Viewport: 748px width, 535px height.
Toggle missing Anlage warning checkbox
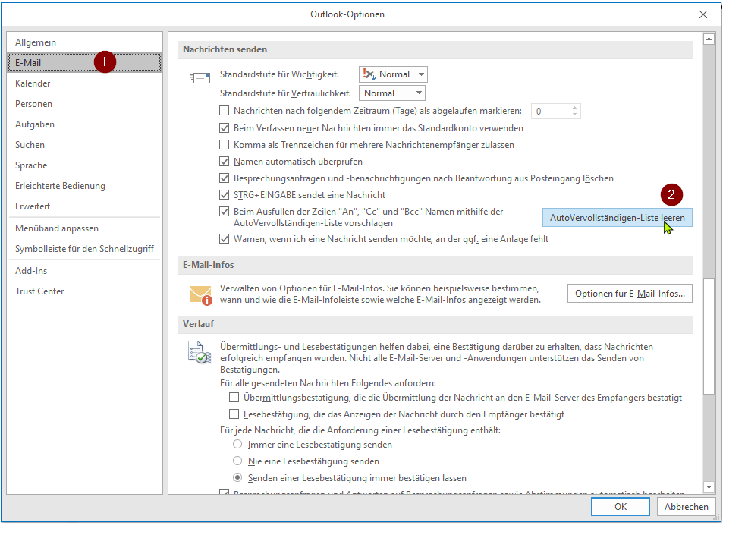225,238
